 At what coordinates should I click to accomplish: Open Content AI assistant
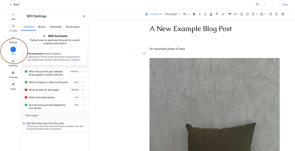tap(154, 14)
